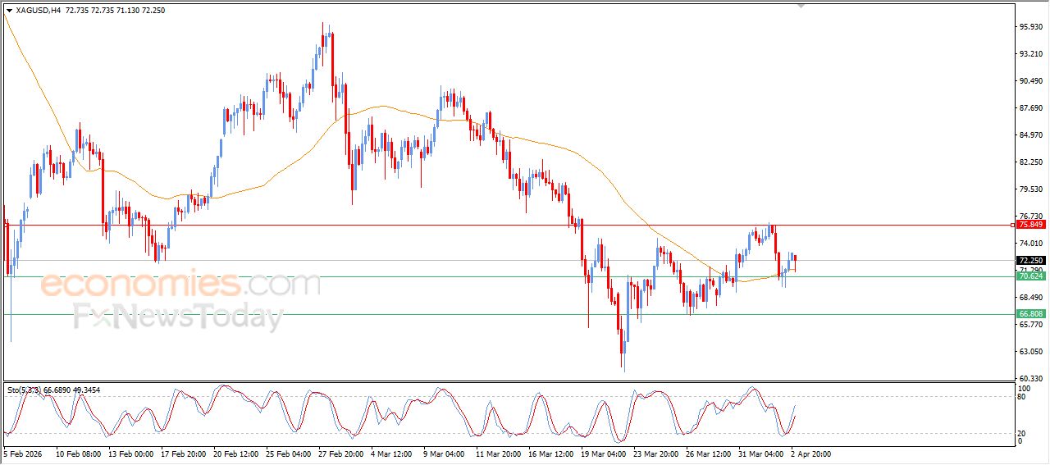
Task: Click the chart shift marker on top edge
Action: tap(801, 6)
